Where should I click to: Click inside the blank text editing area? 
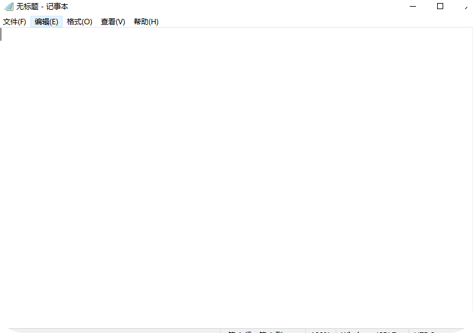point(236,177)
